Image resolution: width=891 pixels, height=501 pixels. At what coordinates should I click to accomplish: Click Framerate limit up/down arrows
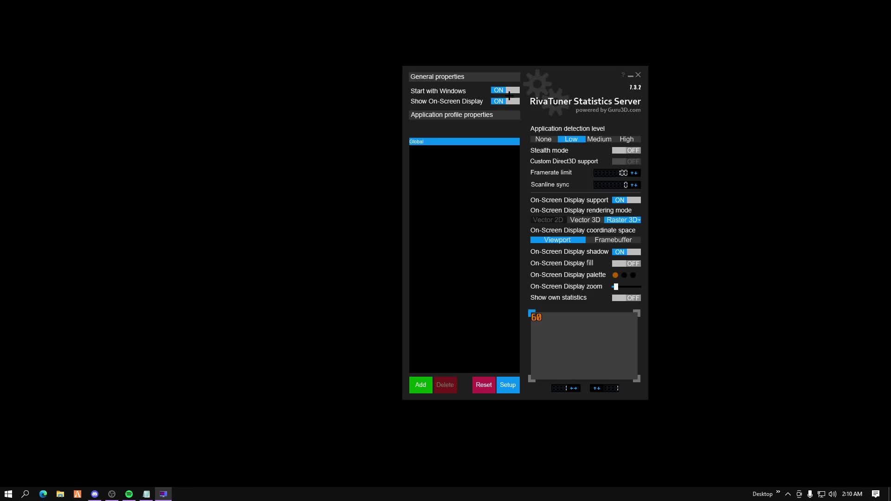(634, 173)
